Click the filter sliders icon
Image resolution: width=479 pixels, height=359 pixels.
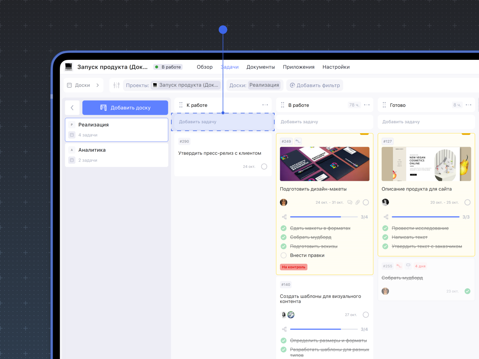[116, 85]
